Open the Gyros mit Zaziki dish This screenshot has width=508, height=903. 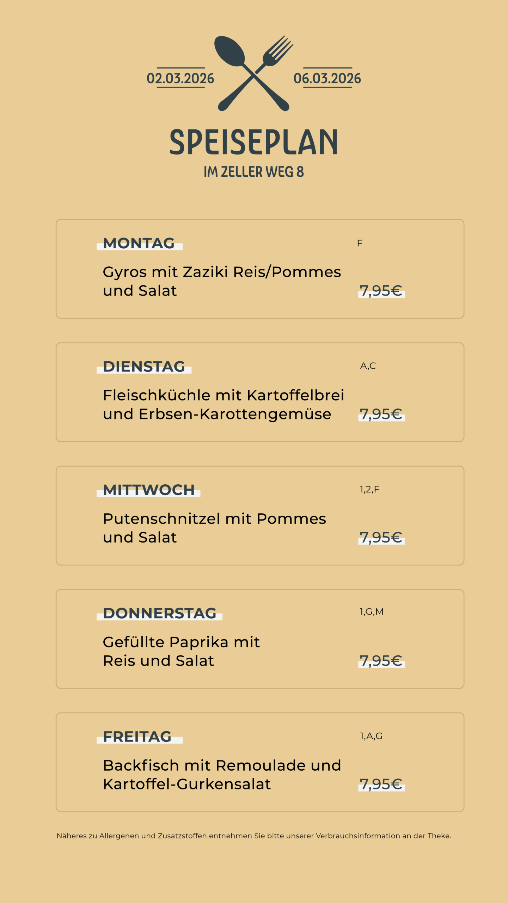(x=222, y=281)
